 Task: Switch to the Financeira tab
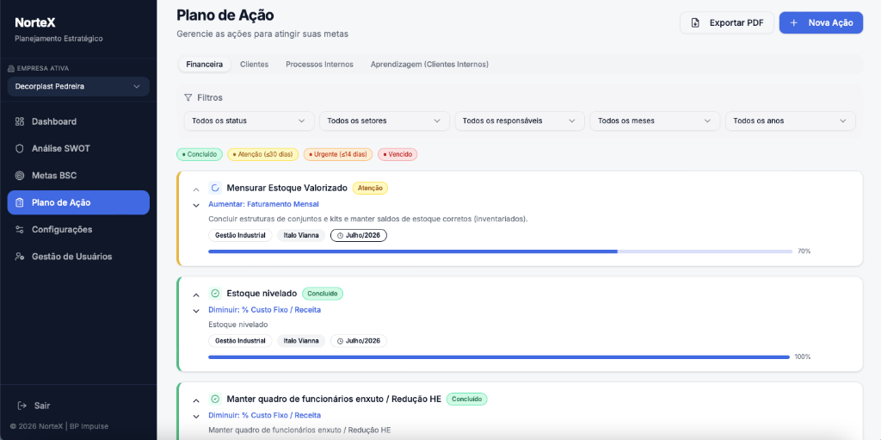[205, 64]
